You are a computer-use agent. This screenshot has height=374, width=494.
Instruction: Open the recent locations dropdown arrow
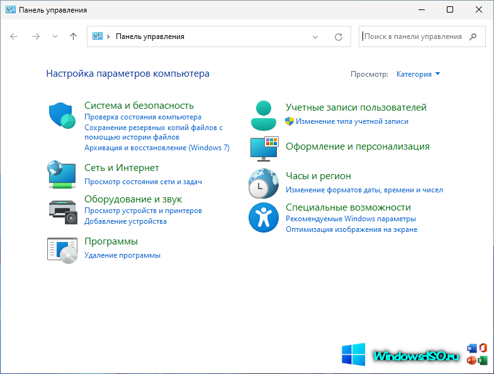tap(55, 36)
